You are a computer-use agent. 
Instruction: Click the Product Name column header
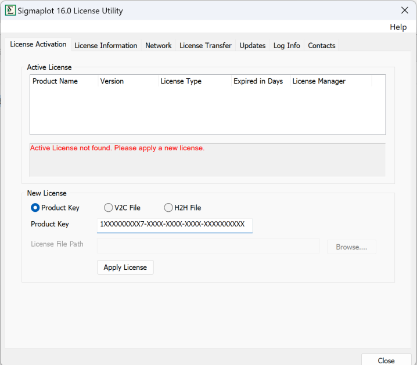point(64,81)
